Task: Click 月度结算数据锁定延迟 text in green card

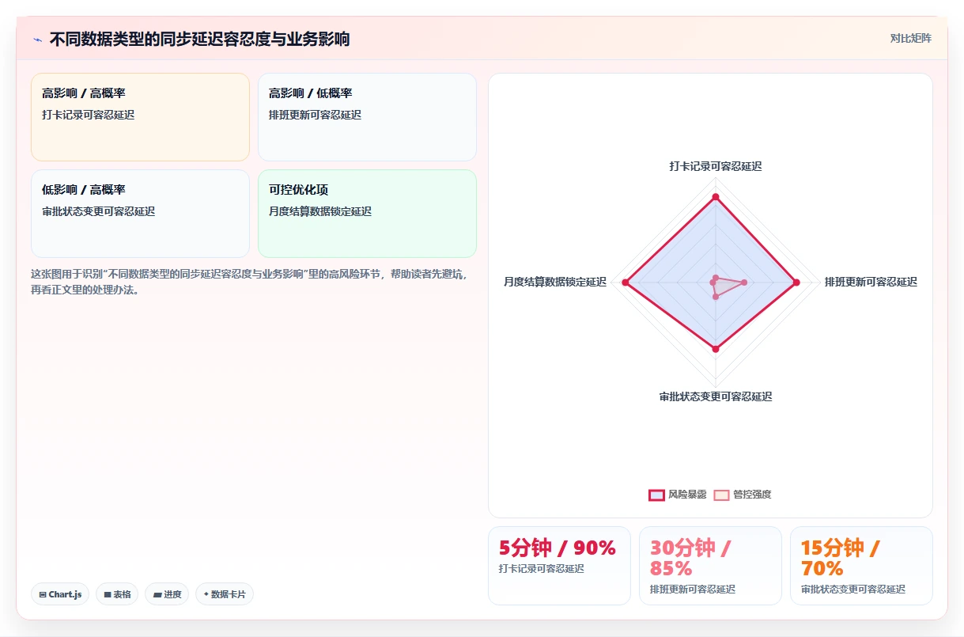Action: pyautogui.click(x=320, y=211)
